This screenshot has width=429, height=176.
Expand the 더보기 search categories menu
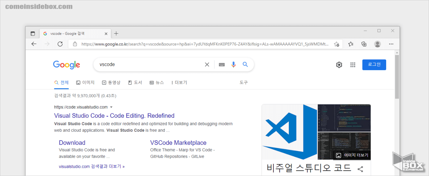pyautogui.click(x=179, y=83)
